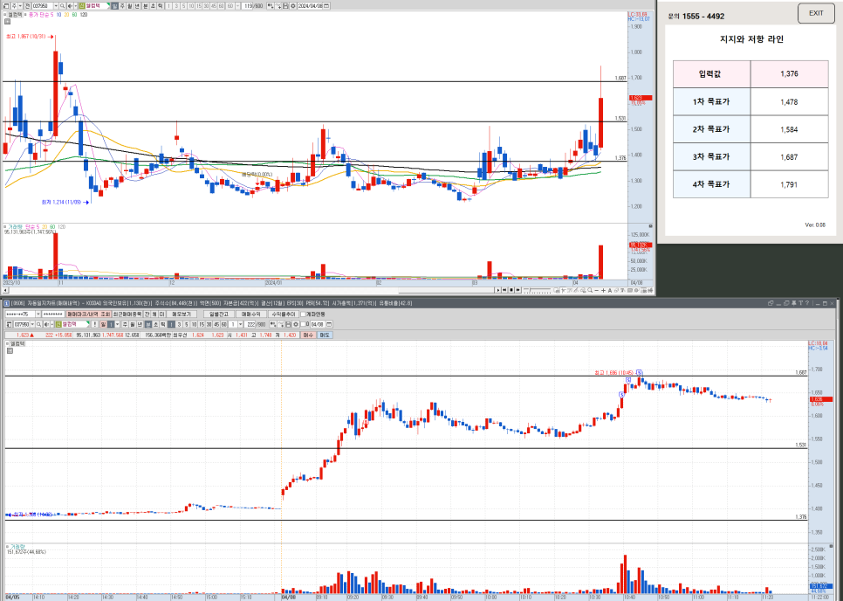This screenshot has width=843, height=601.
Task: Select 3-minute interval button in lower chart
Action: pyautogui.click(x=180, y=324)
